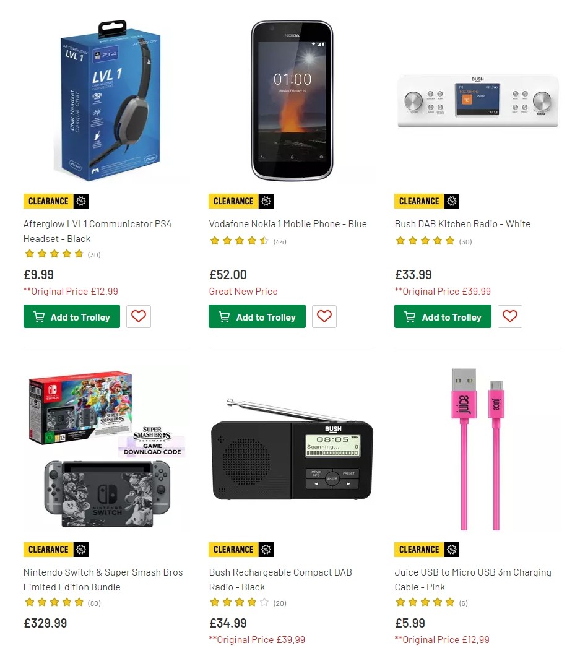Click the trolley cart icon on the Nokia 1 button
This screenshot has width=567, height=648.
click(224, 316)
